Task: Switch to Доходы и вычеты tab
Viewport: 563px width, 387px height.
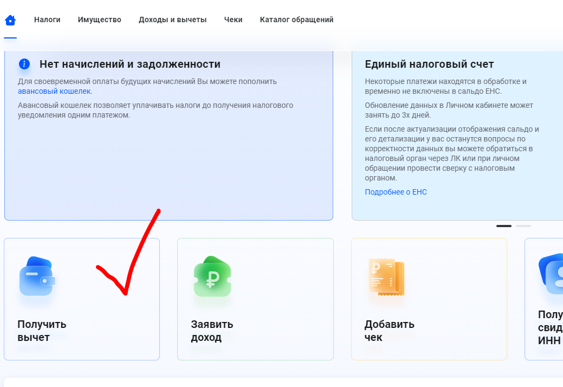Action: pyautogui.click(x=173, y=20)
